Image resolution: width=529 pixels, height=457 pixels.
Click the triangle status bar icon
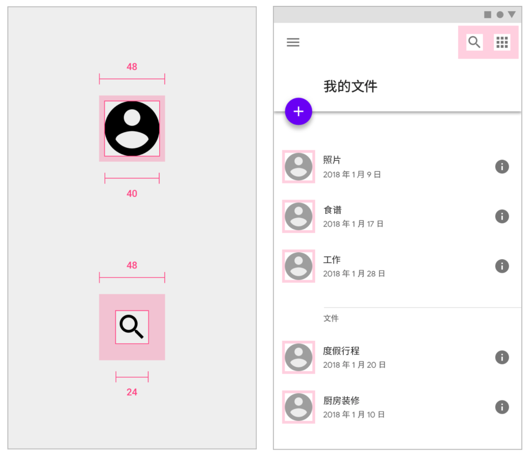(x=512, y=14)
